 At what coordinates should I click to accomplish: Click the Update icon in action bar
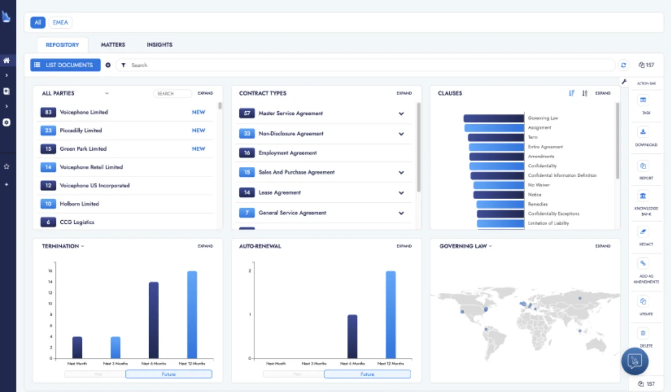pos(643,301)
